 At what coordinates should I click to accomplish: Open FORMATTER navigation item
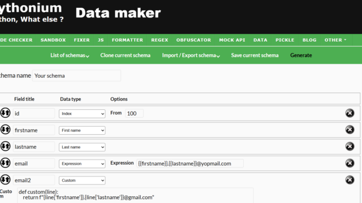point(127,40)
